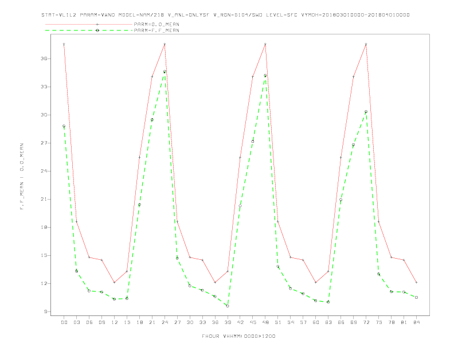Click the PARM=O.O_MEAN legend label

coord(156,24)
